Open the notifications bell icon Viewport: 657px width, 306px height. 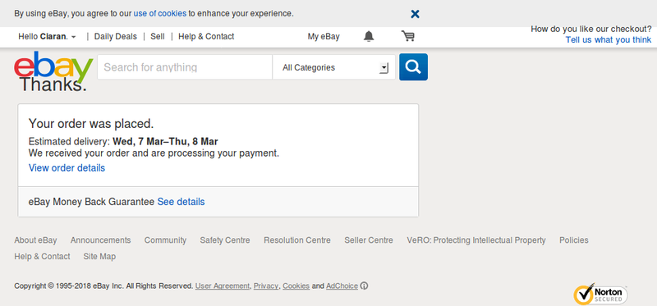(x=368, y=36)
